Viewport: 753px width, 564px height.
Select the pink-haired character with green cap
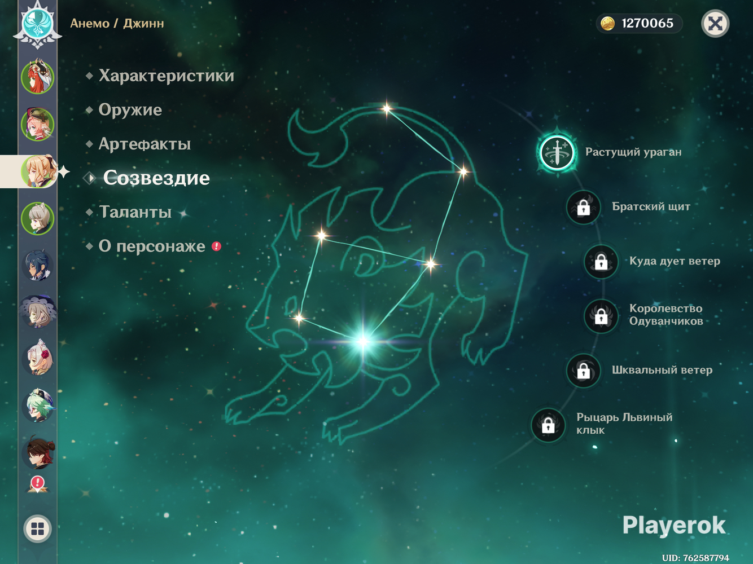pyautogui.click(x=37, y=124)
